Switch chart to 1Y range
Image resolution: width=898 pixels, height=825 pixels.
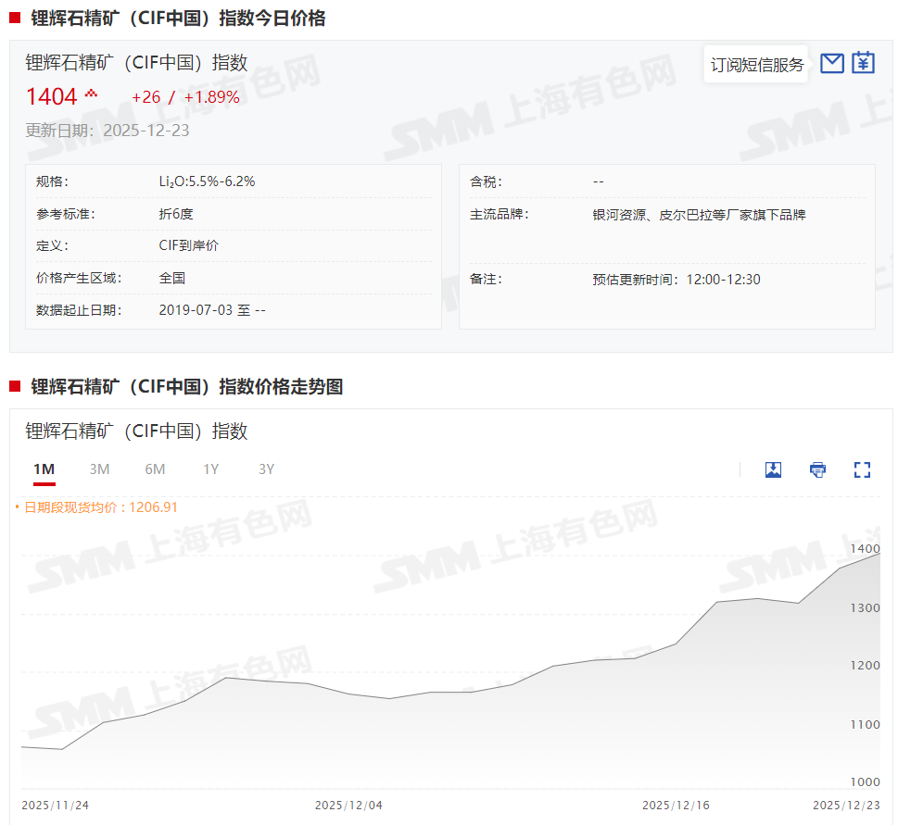pyautogui.click(x=210, y=469)
